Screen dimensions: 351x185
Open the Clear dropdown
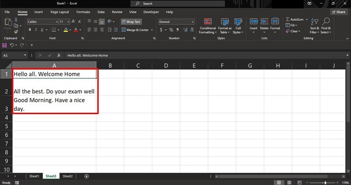click(293, 31)
